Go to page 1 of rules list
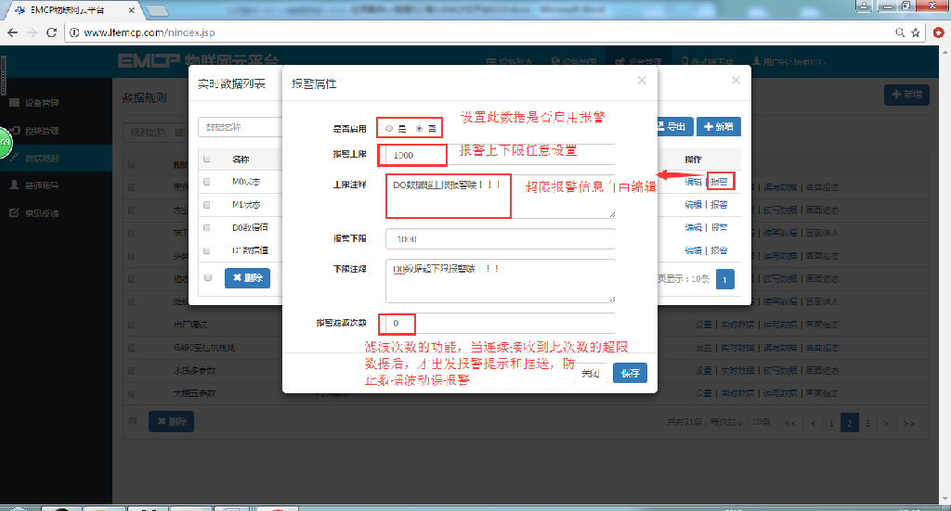 (831, 423)
